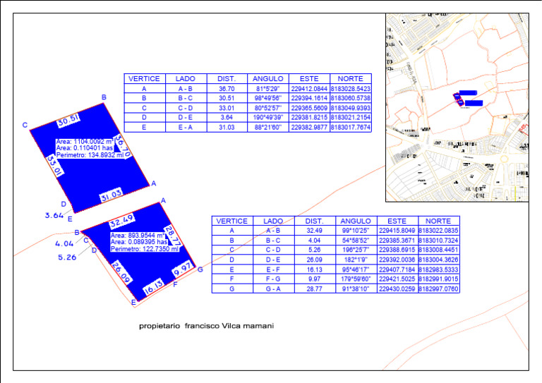The image size is (542, 383).
Task: Select the "Perimetro: 122.7350 ml" label
Action: tap(145, 249)
